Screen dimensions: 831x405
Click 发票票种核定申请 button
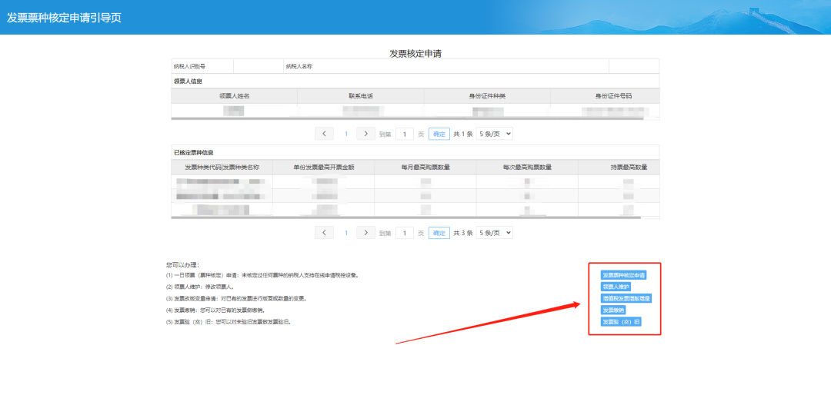tap(623, 275)
